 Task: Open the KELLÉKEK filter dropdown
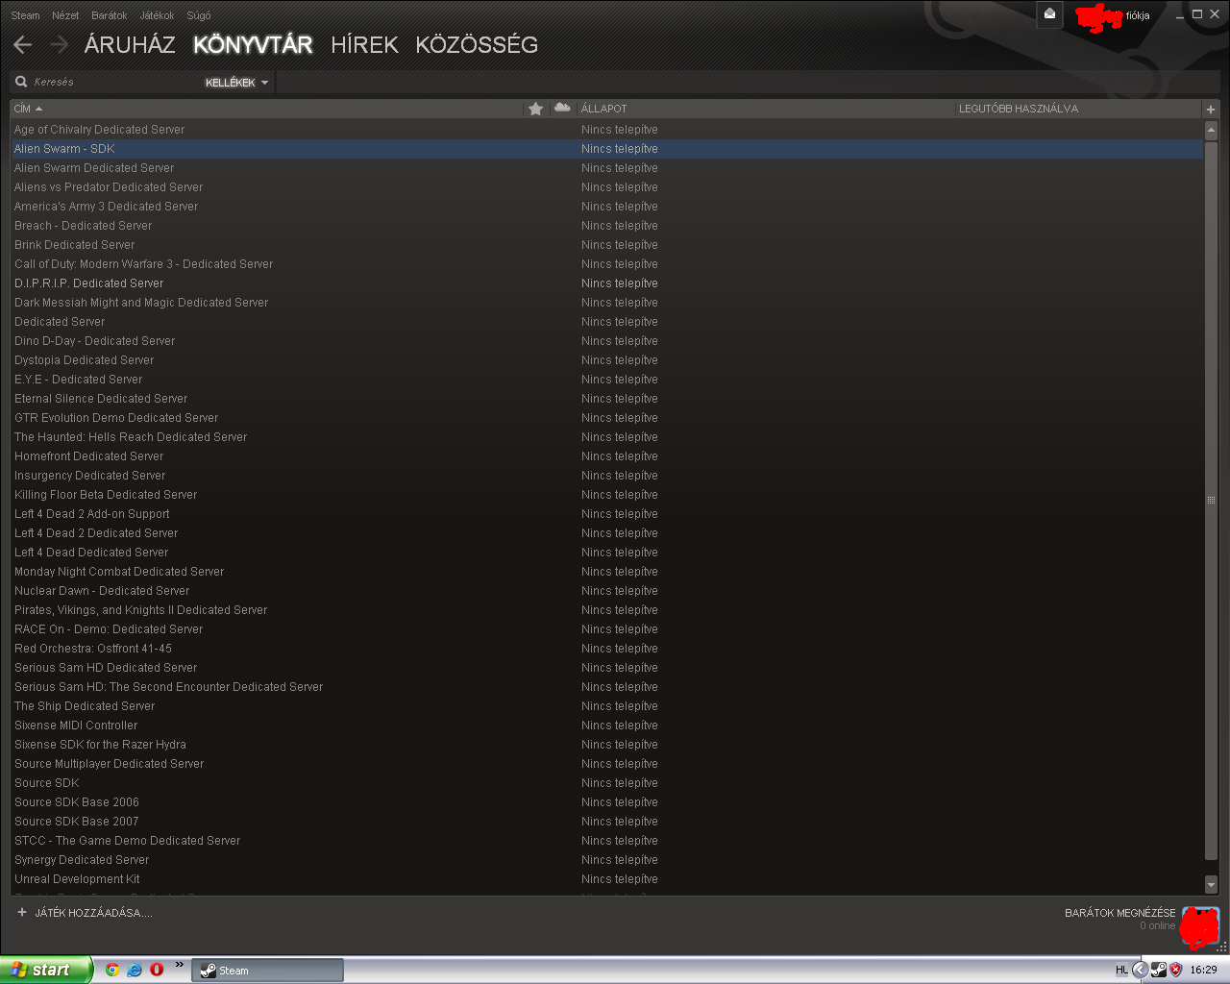point(236,83)
